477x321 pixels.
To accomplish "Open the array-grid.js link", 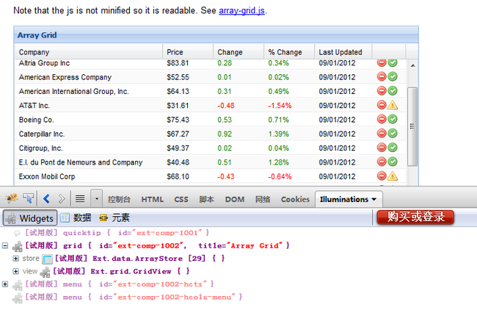I will (242, 11).
